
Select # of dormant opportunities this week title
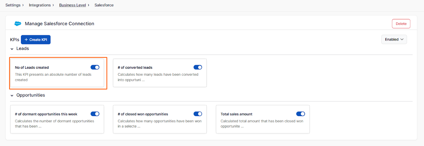point(46,114)
